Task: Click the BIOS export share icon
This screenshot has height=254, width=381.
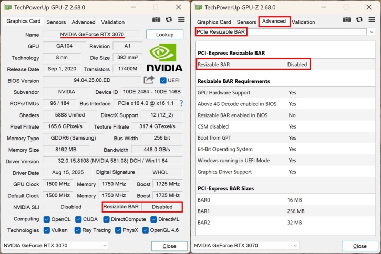Action: click(149, 80)
